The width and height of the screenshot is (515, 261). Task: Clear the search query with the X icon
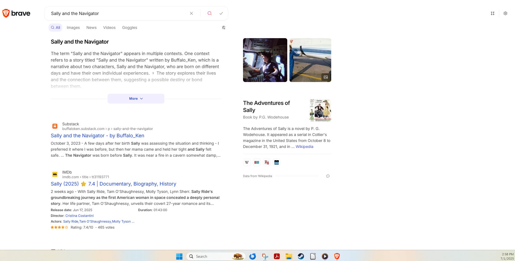191,13
